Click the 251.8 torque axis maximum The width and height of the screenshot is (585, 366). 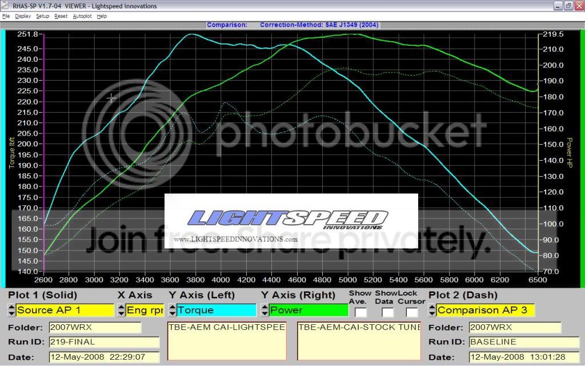(27, 34)
